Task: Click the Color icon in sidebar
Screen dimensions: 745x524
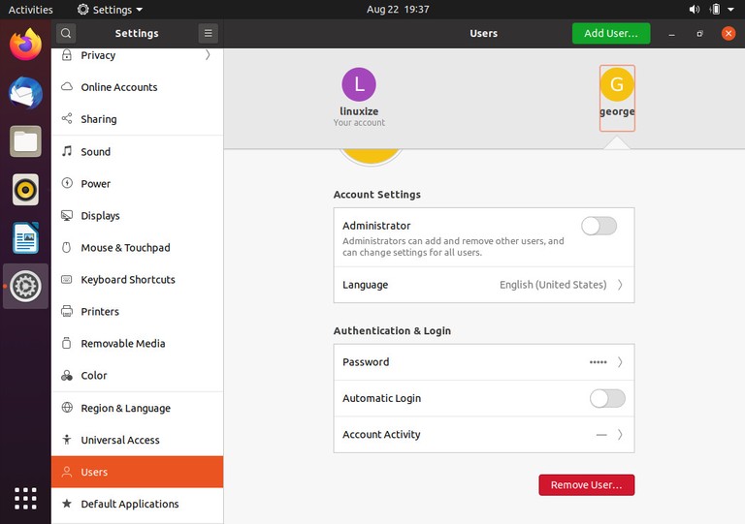Action: (x=67, y=375)
